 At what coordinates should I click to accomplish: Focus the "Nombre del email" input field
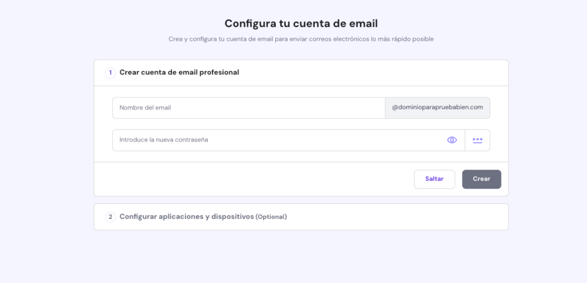248,108
